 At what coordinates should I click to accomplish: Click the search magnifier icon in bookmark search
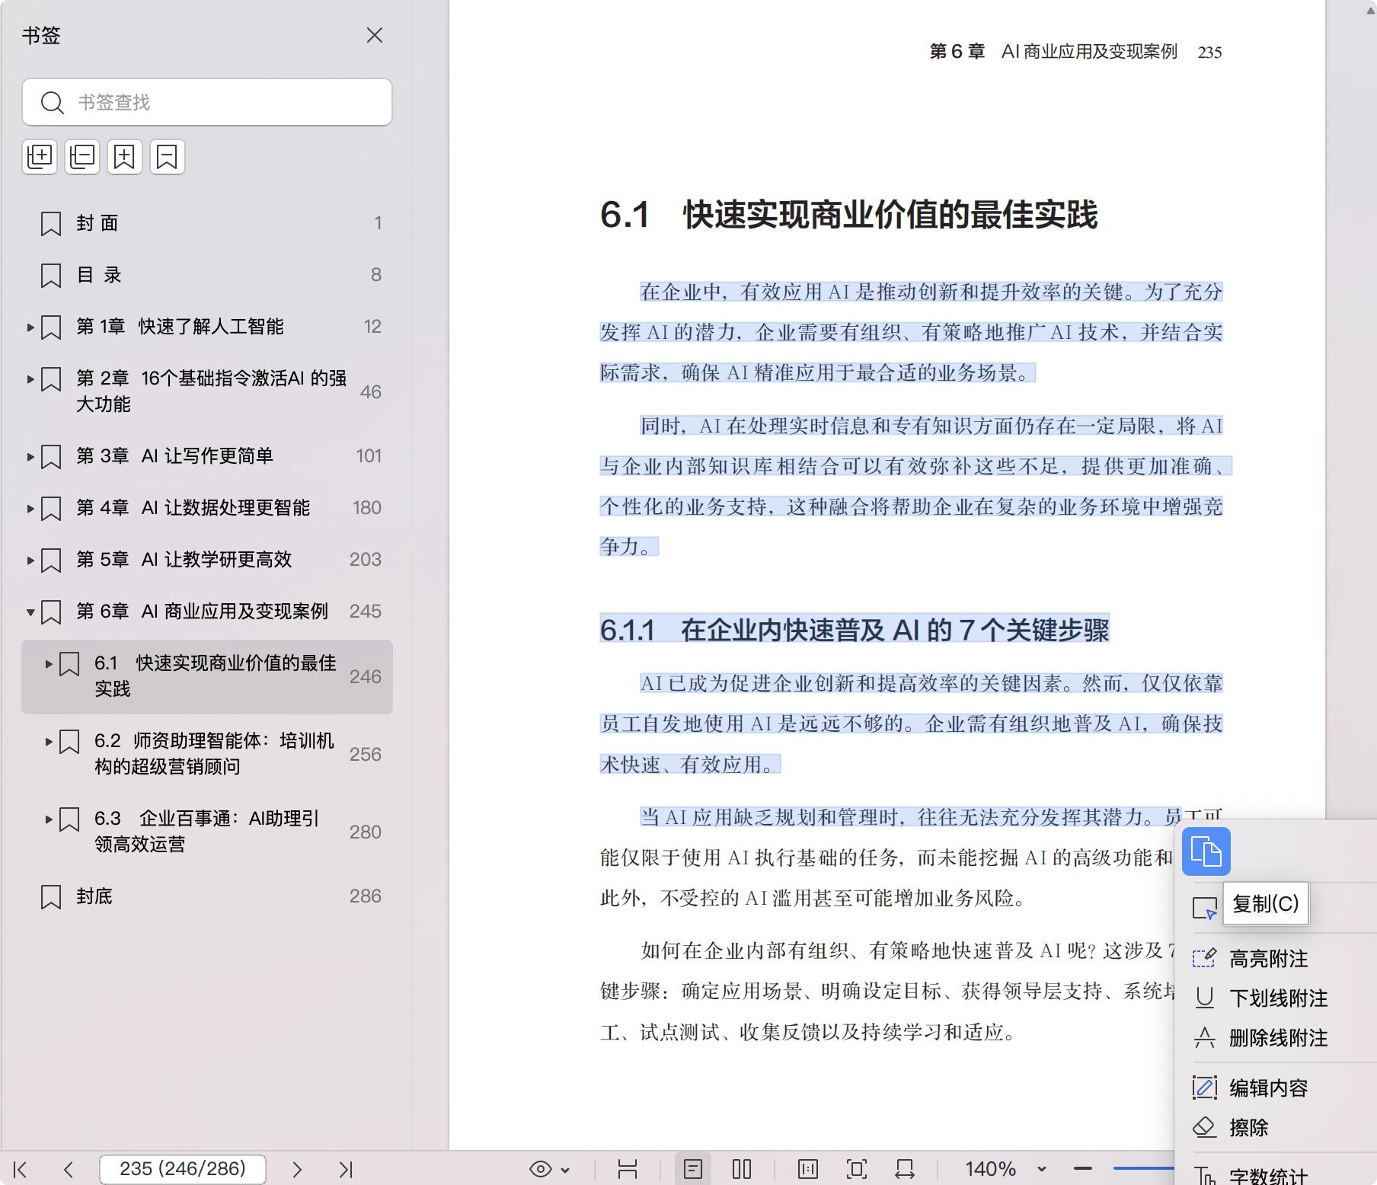52,102
